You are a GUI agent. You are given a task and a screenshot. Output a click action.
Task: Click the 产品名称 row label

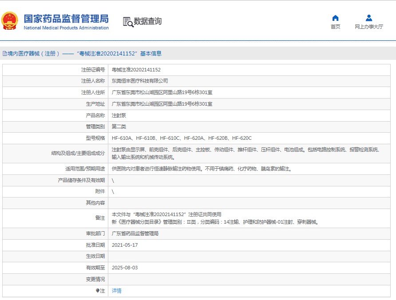point(95,115)
